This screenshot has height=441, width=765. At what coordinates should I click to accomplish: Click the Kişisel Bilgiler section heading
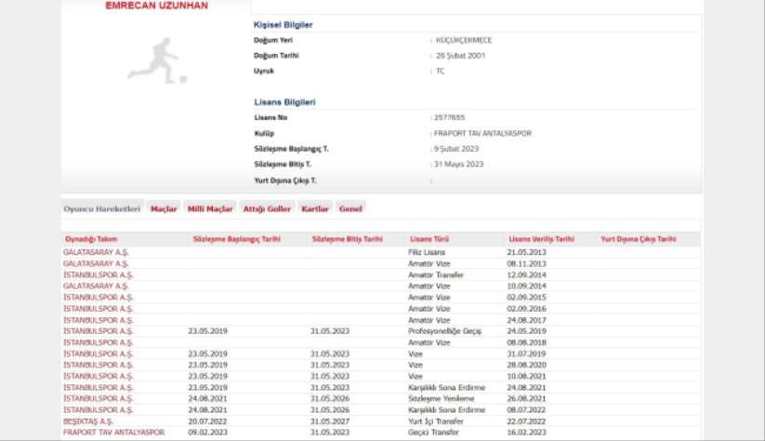[283, 25]
